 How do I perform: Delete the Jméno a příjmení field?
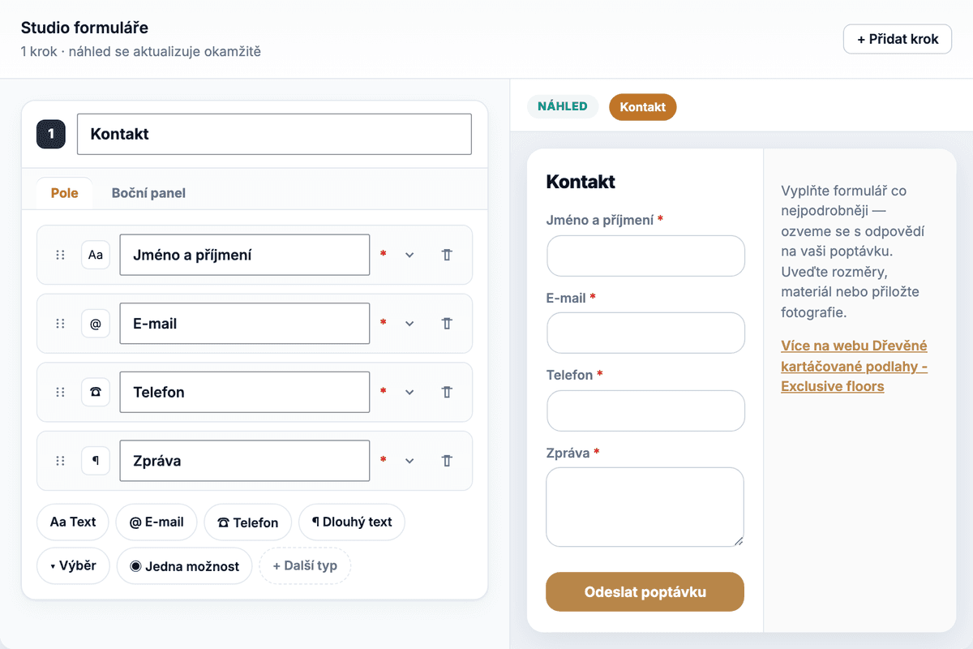pos(446,255)
